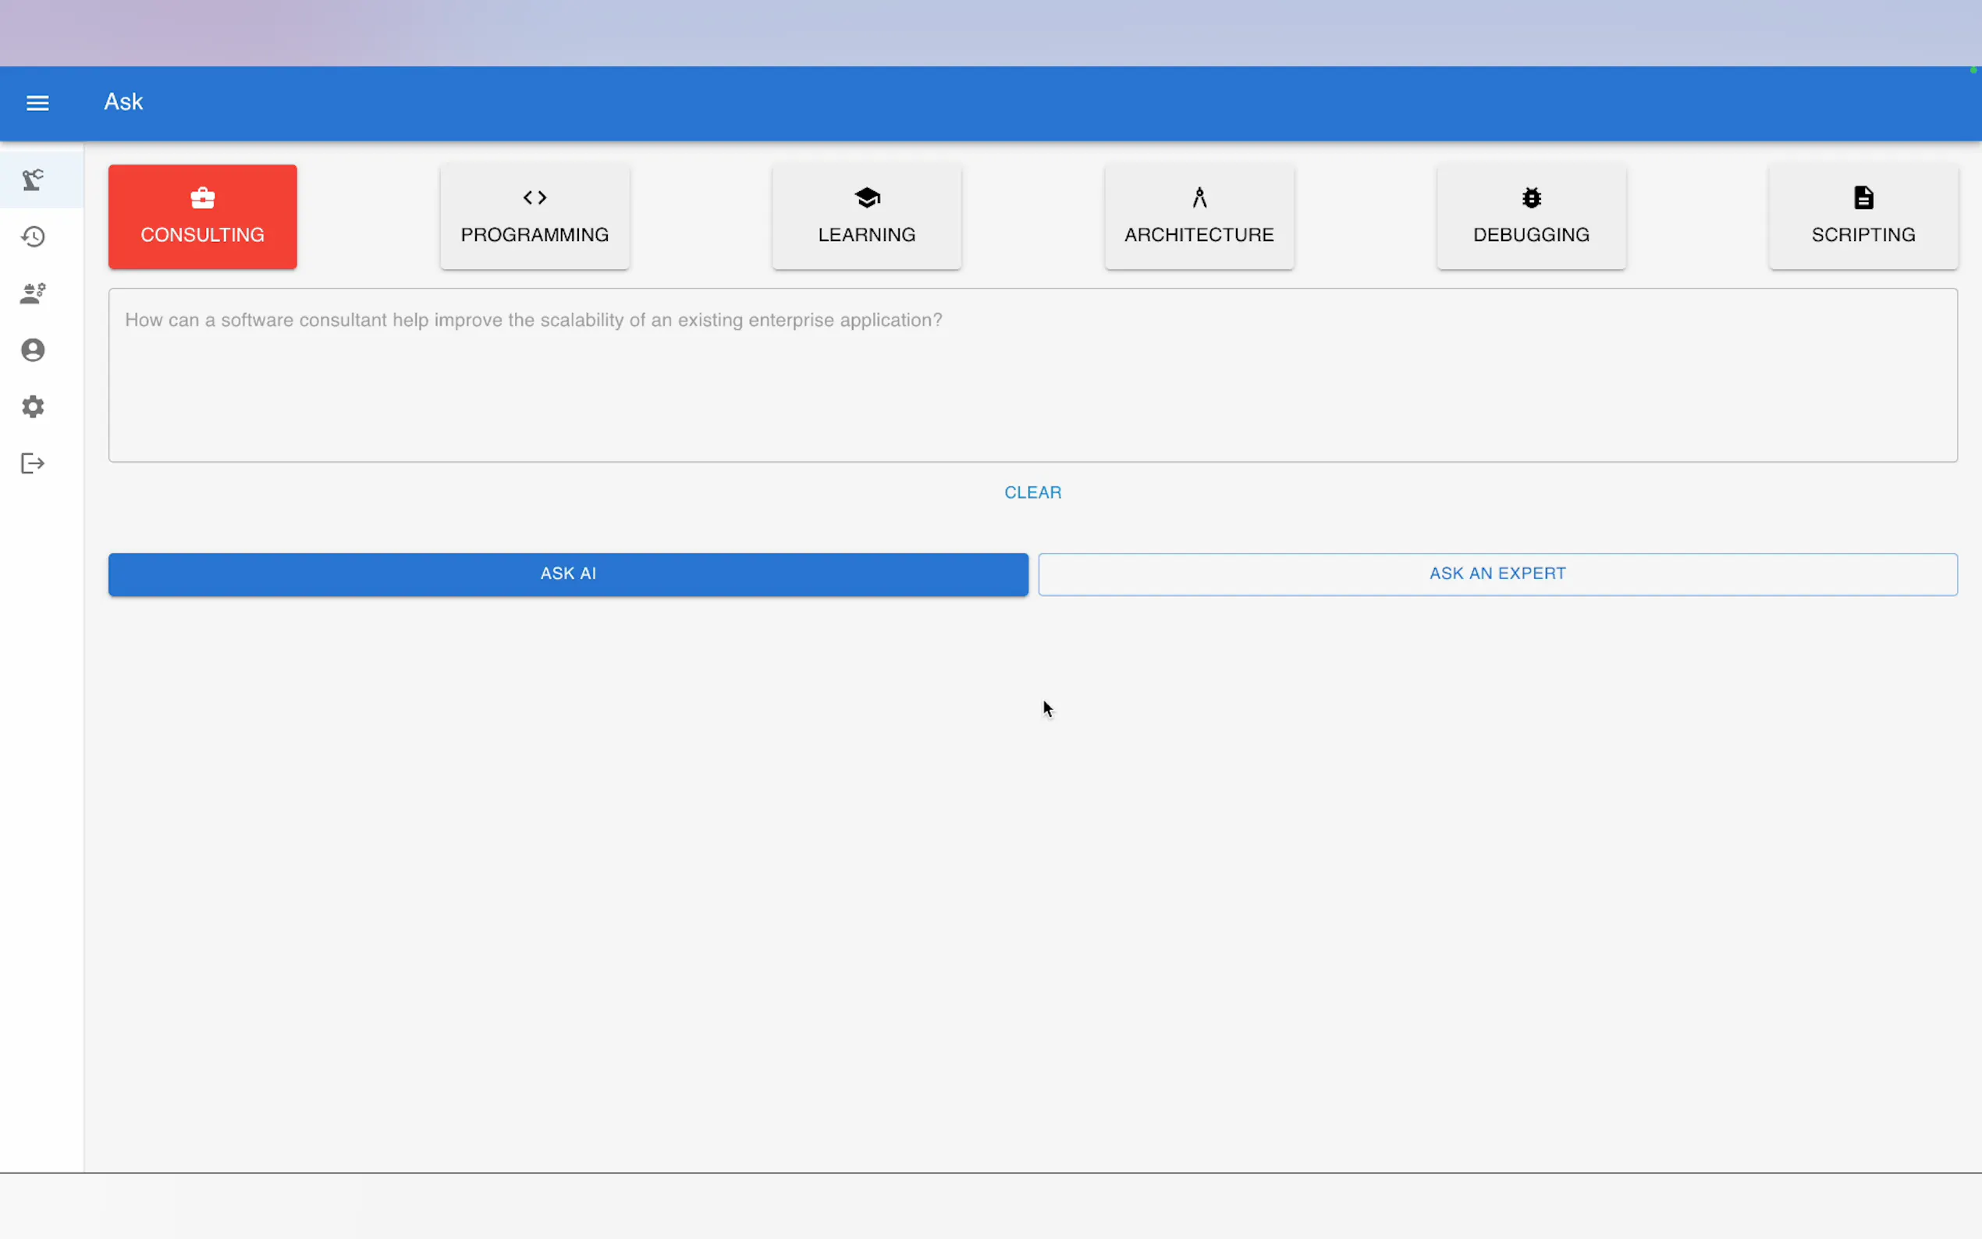Image resolution: width=1982 pixels, height=1239 pixels.
Task: Click the robot arm Ask sidebar icon
Action: [x=33, y=179]
